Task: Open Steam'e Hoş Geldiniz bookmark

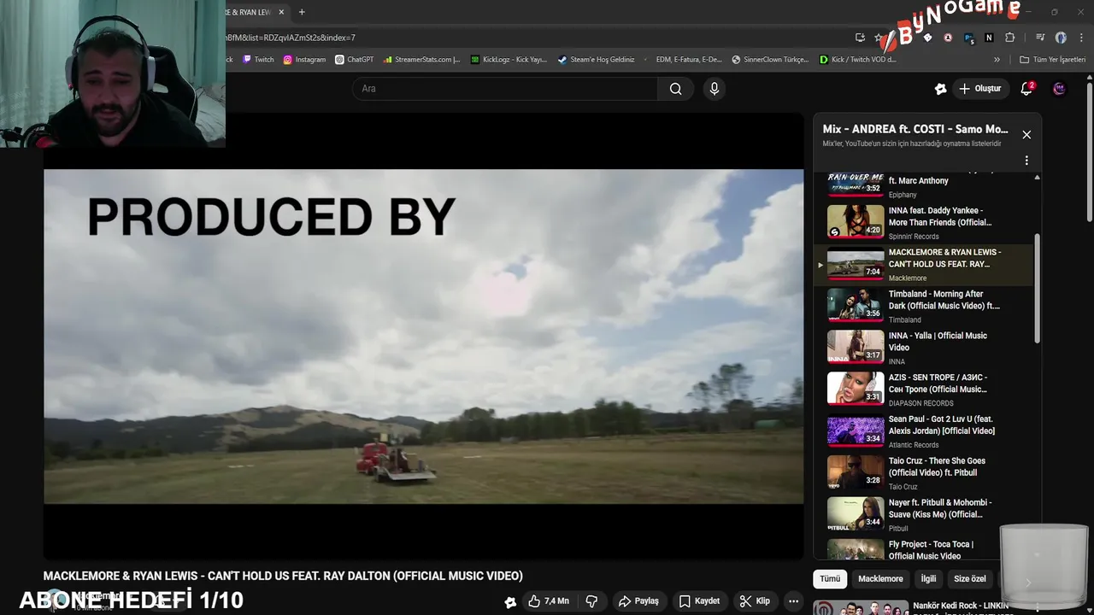Action: [x=597, y=60]
